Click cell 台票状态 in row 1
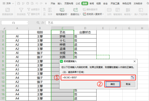 [x=85, y=32]
